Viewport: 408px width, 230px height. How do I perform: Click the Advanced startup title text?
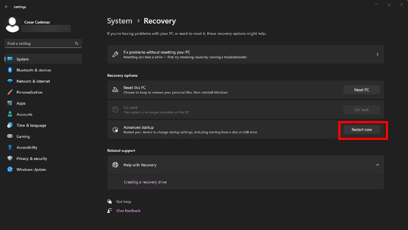click(138, 127)
